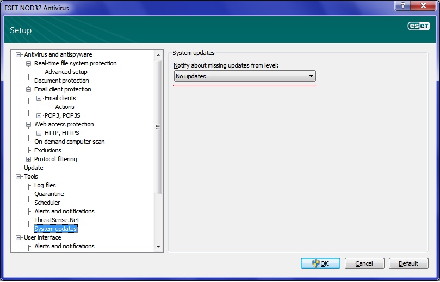Collapse the Email clients node

click(x=39, y=99)
